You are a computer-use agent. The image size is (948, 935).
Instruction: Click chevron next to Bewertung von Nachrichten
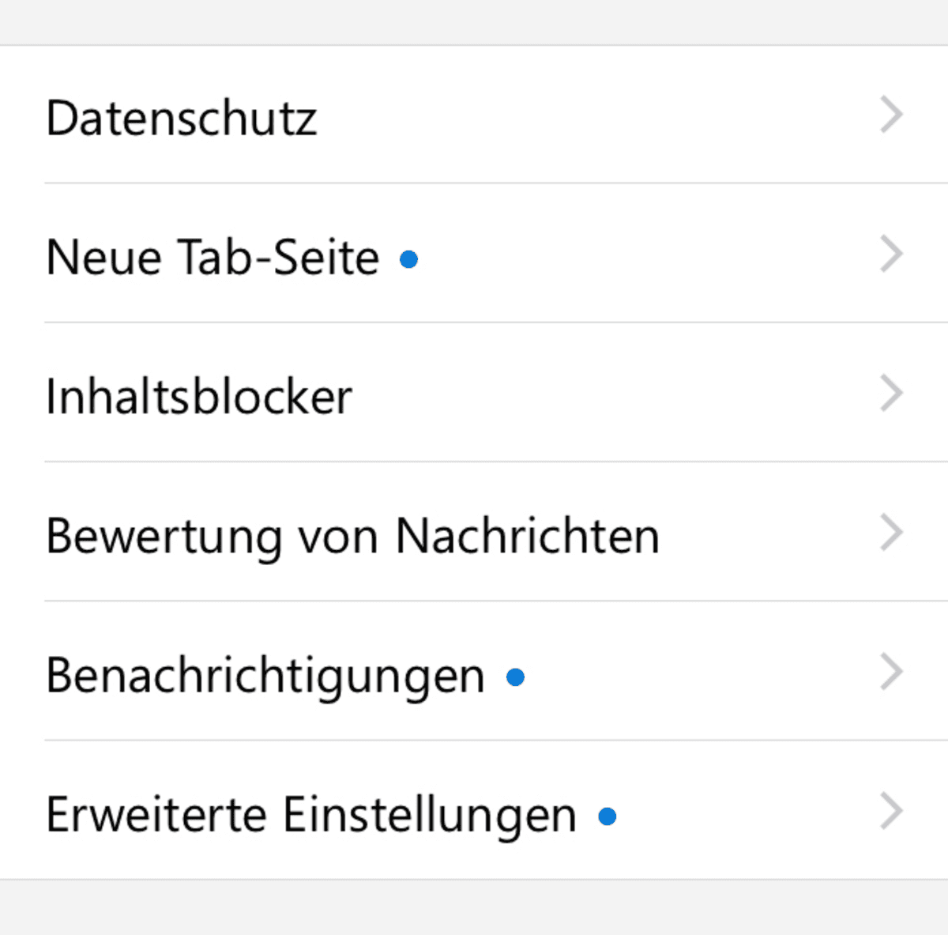coord(891,533)
